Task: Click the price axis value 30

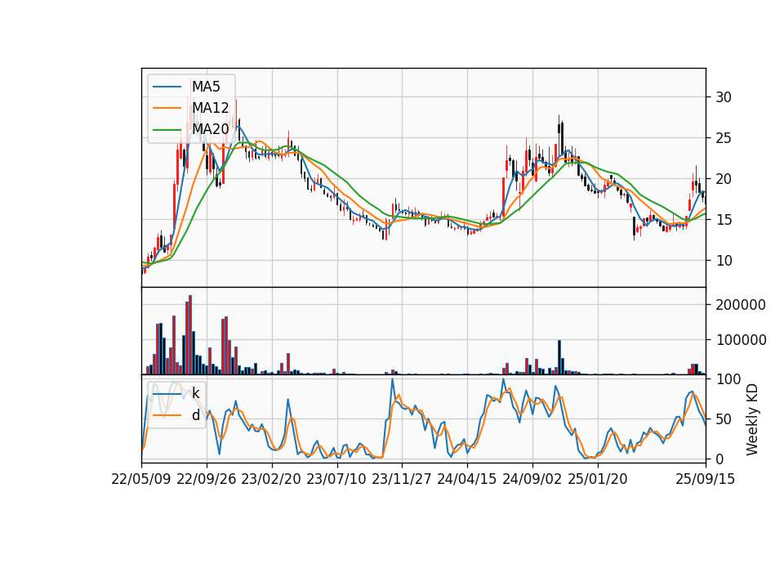Action: tap(724, 97)
